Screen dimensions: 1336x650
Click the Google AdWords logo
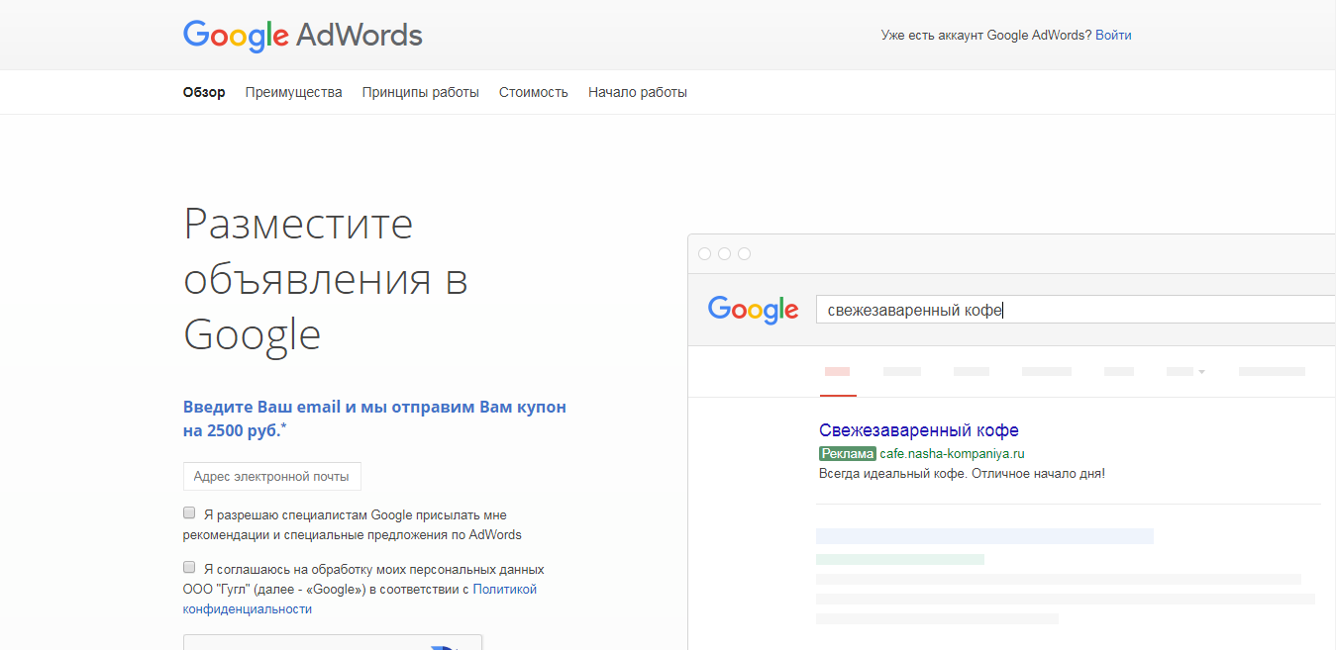[x=303, y=36]
